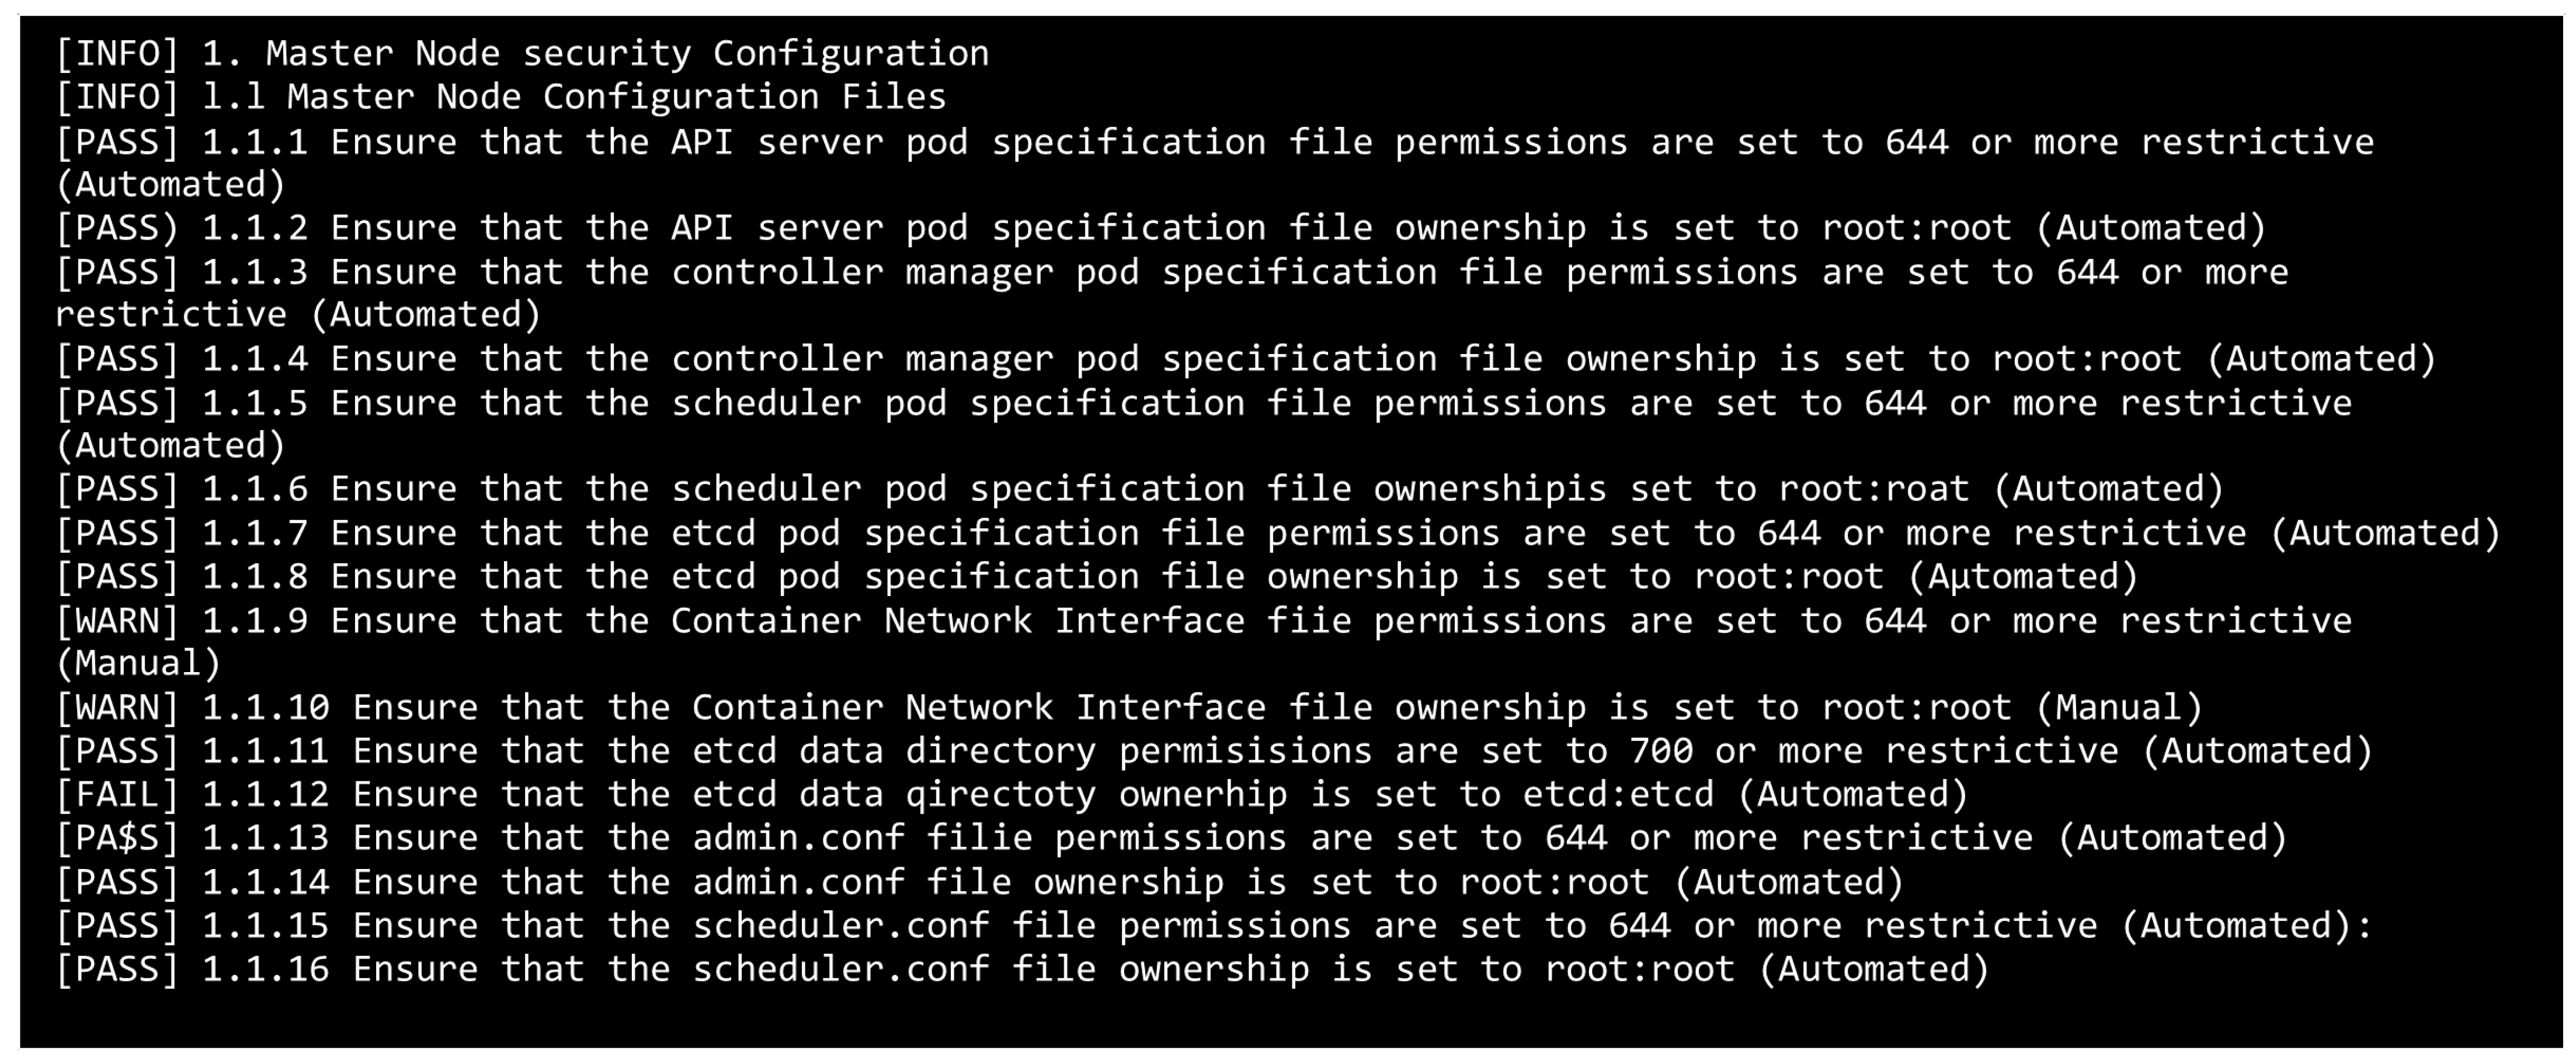2576x1063 pixels.
Task: Click the 1.1.16 scheduler.conf ownership line
Action: click(1021, 969)
